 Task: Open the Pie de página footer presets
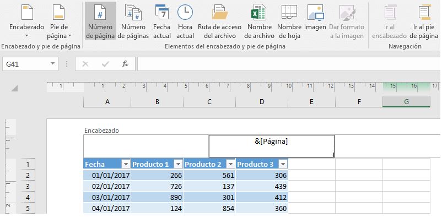point(59,21)
